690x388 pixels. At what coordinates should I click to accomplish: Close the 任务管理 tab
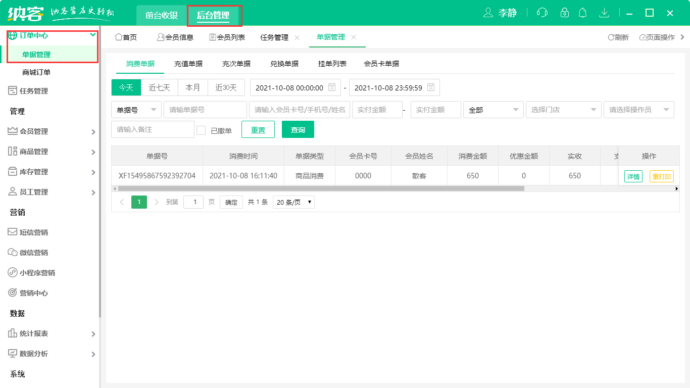click(296, 37)
